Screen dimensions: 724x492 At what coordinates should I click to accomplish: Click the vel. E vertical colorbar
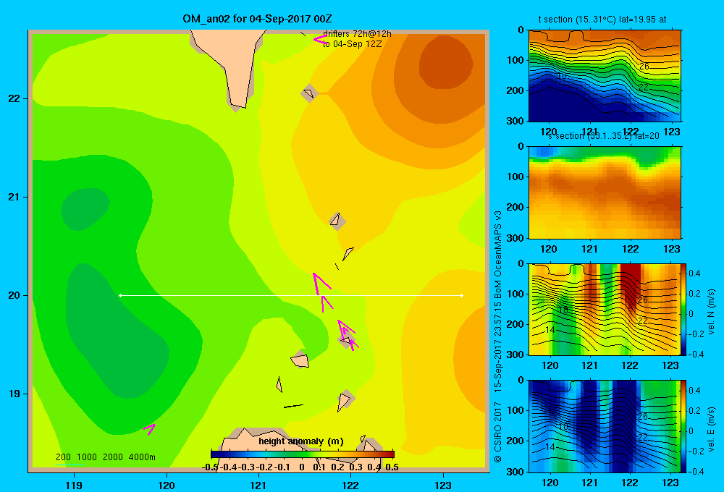683,425
